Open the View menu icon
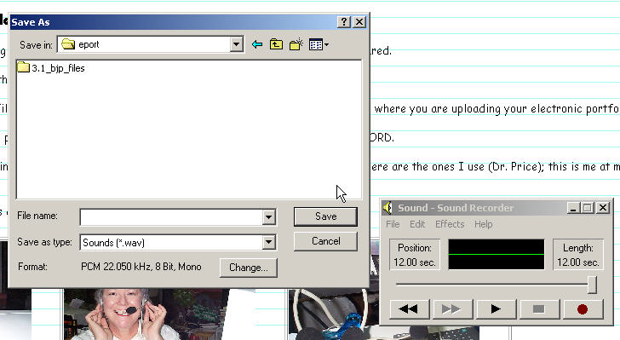Image resolution: width=620 pixels, height=340 pixels. point(319,44)
